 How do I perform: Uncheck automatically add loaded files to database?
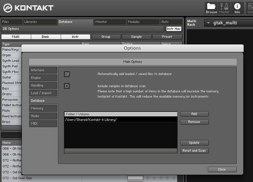pos(67,74)
